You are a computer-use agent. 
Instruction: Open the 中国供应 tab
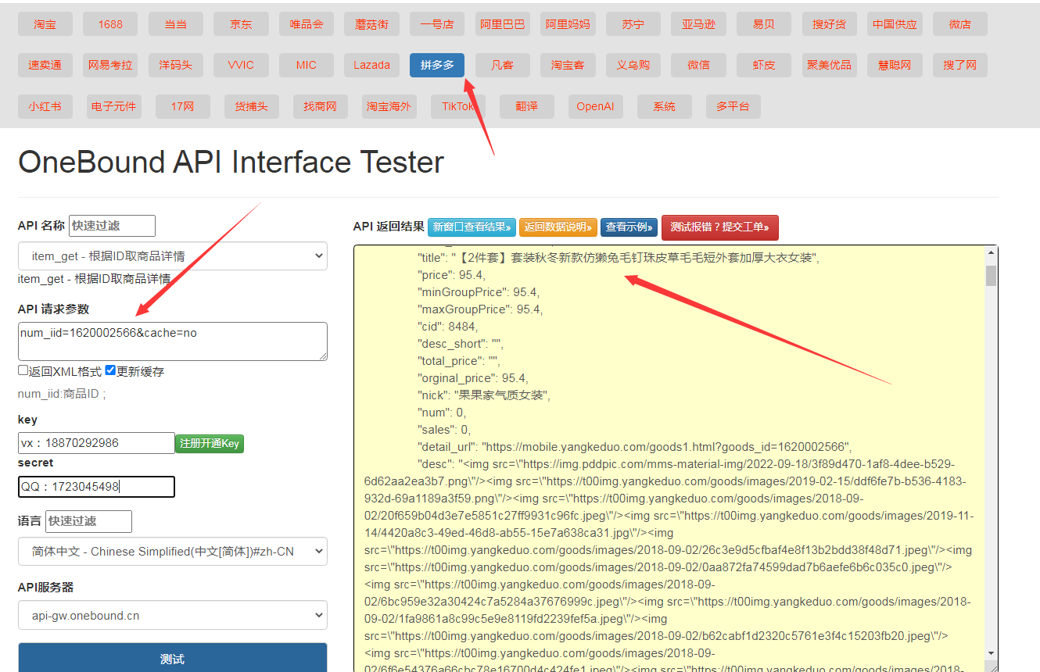[x=895, y=24]
